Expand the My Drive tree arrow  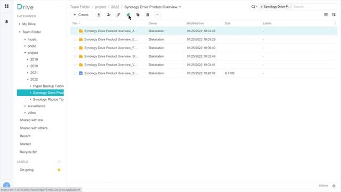(20, 24)
